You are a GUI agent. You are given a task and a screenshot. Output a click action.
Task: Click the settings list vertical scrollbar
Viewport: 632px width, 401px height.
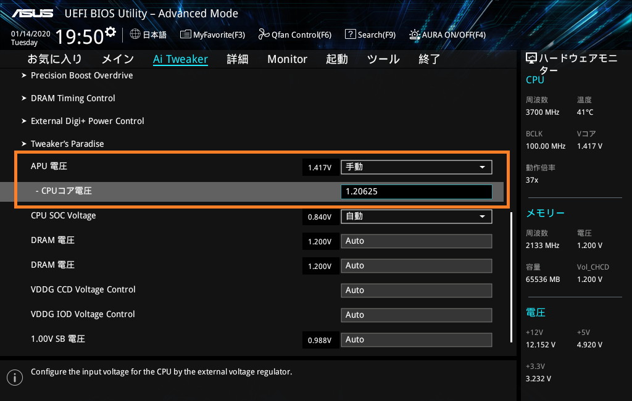click(x=511, y=277)
